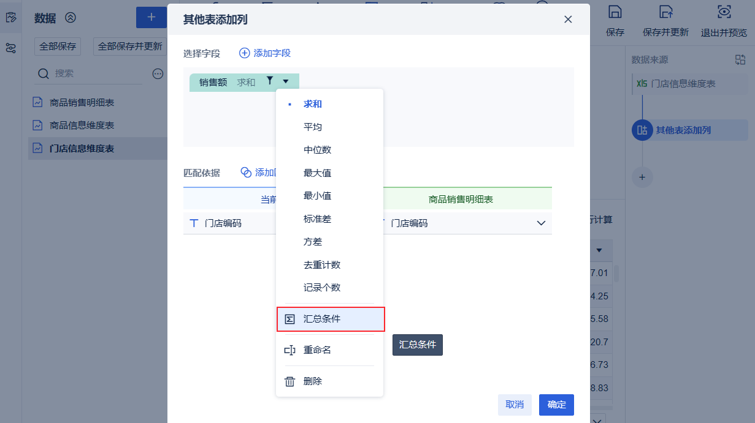Click 保存并更新 toolbar icon

click(665, 12)
